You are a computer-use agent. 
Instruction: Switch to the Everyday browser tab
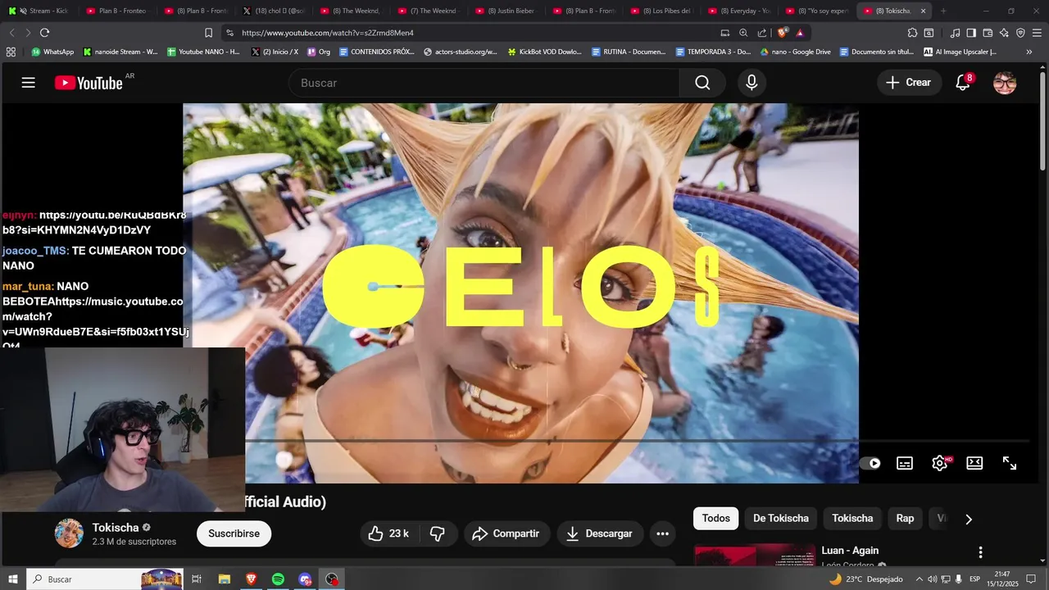click(738, 11)
